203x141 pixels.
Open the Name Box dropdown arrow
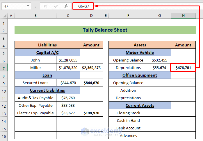tap(28, 6)
